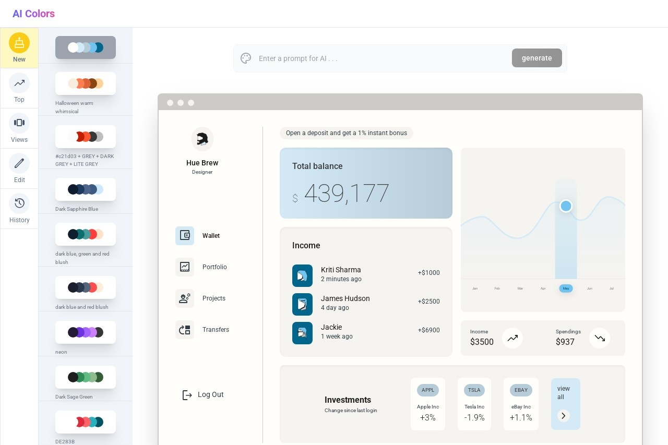Open the Edit palette tool
Image resolution: width=668 pixels, height=445 pixels.
pos(19,169)
